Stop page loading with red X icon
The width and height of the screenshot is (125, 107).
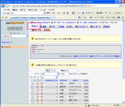pyautogui.click(x=89, y=6)
